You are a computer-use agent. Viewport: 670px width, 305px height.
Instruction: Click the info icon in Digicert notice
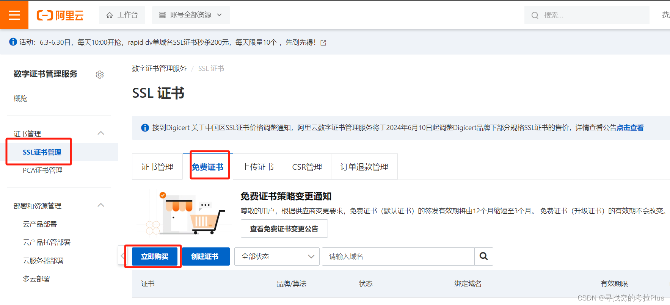point(145,128)
